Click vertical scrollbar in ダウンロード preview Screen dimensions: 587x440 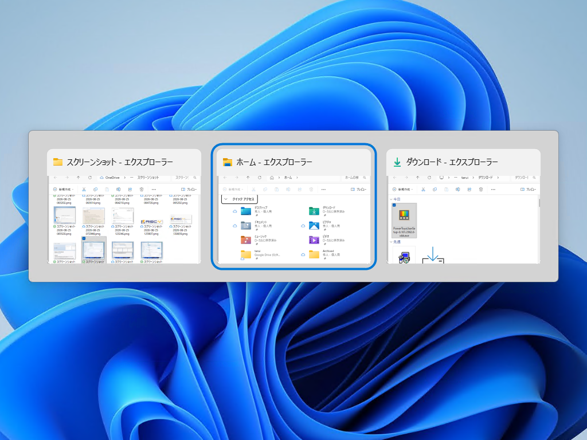click(539, 203)
